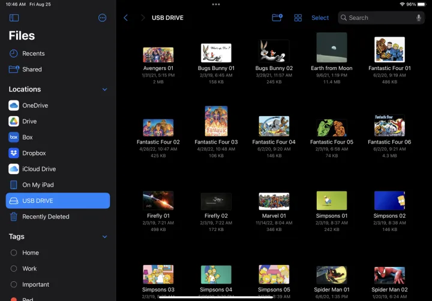
Task: Open OneDrive location in sidebar
Action: [35, 105]
